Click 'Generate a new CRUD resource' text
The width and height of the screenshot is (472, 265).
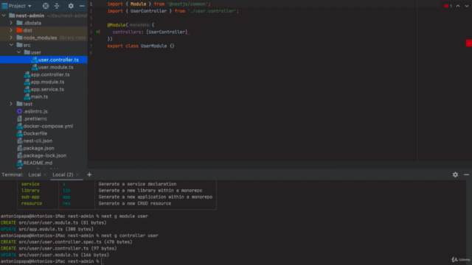click(x=134, y=203)
